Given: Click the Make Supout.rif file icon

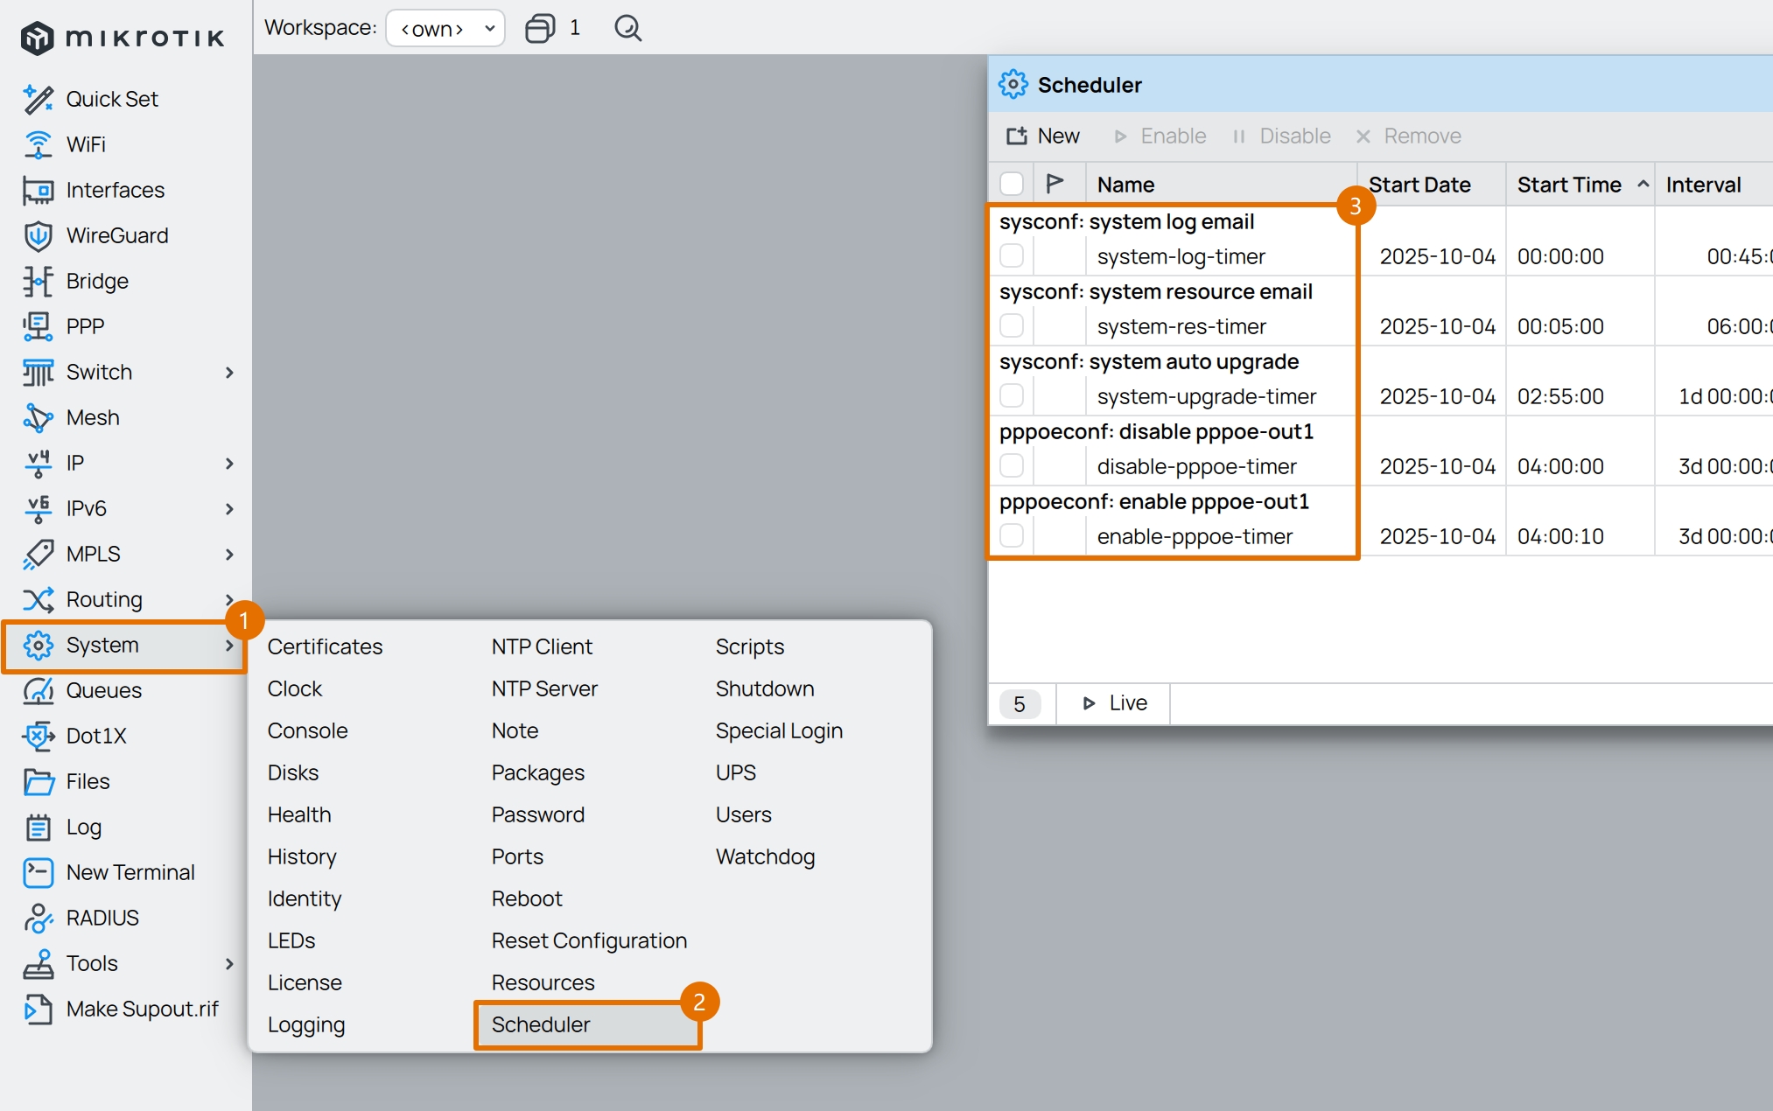Looking at the screenshot, I should pos(39,1009).
